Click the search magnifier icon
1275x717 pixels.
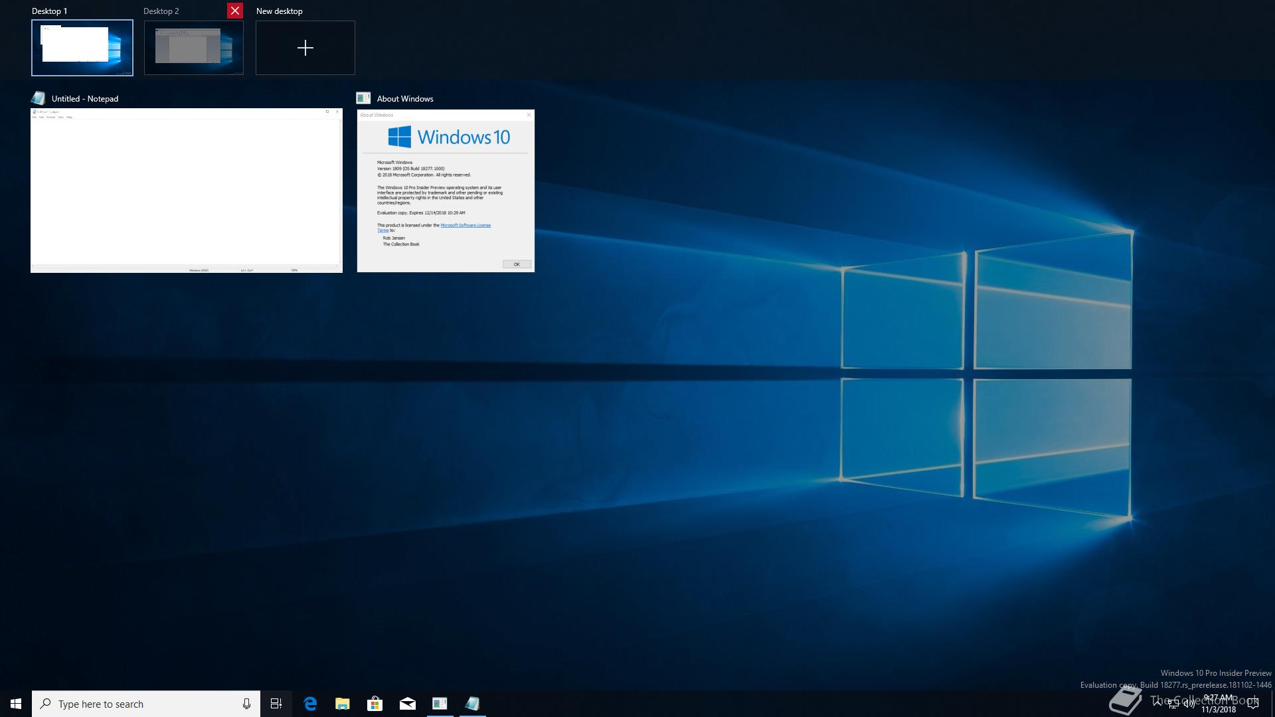(45, 704)
